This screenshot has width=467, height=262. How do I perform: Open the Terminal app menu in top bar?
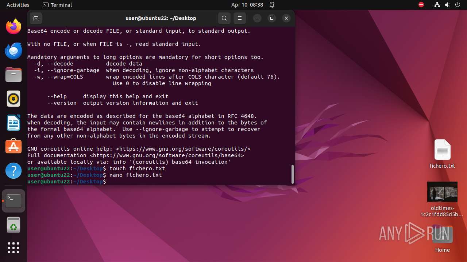coord(57,5)
